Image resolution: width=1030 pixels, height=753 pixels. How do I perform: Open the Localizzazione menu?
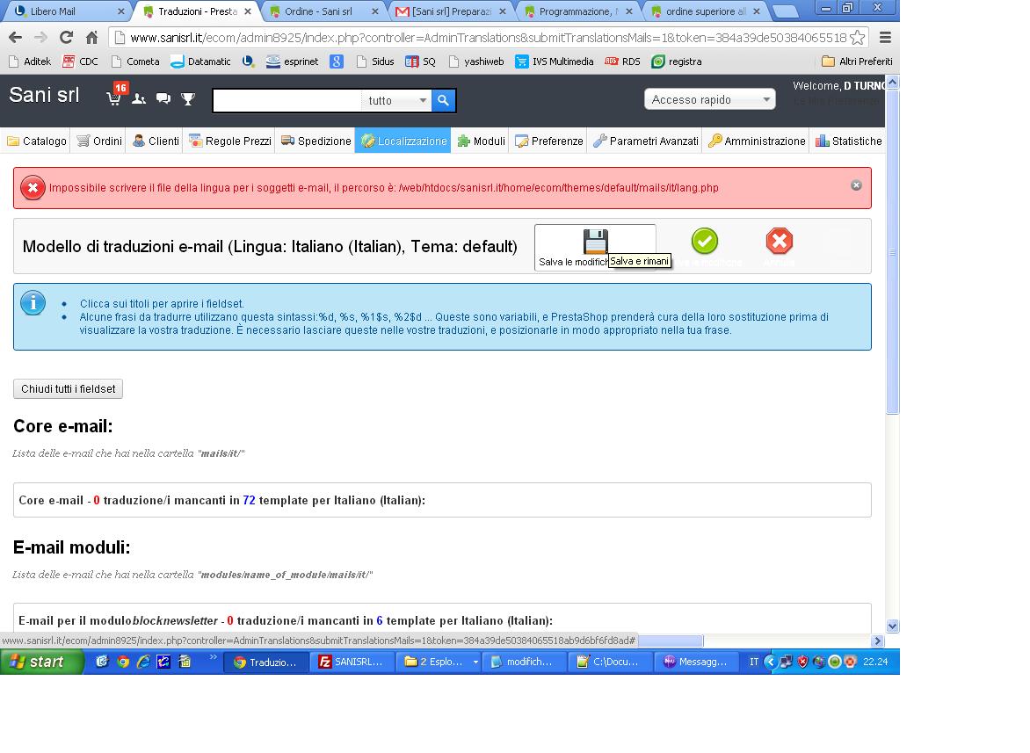tap(403, 141)
